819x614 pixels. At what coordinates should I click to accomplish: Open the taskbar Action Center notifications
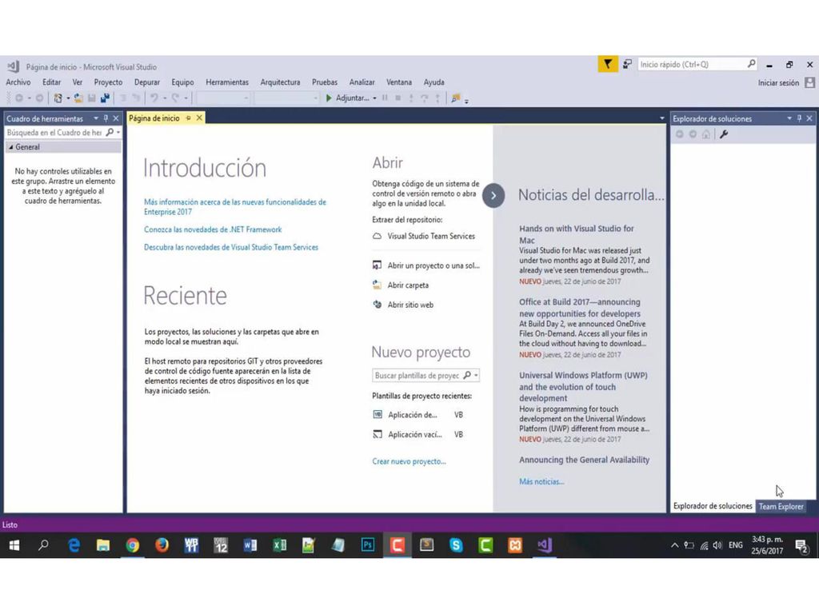tap(801, 545)
